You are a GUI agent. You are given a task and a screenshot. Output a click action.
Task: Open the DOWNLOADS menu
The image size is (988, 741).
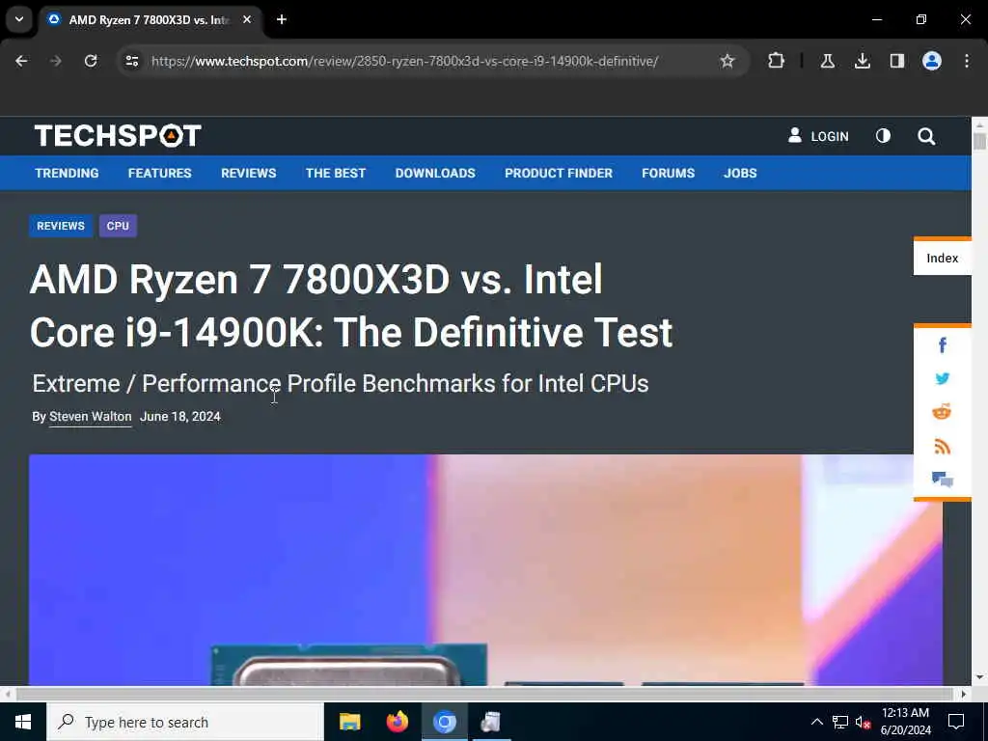coord(435,174)
